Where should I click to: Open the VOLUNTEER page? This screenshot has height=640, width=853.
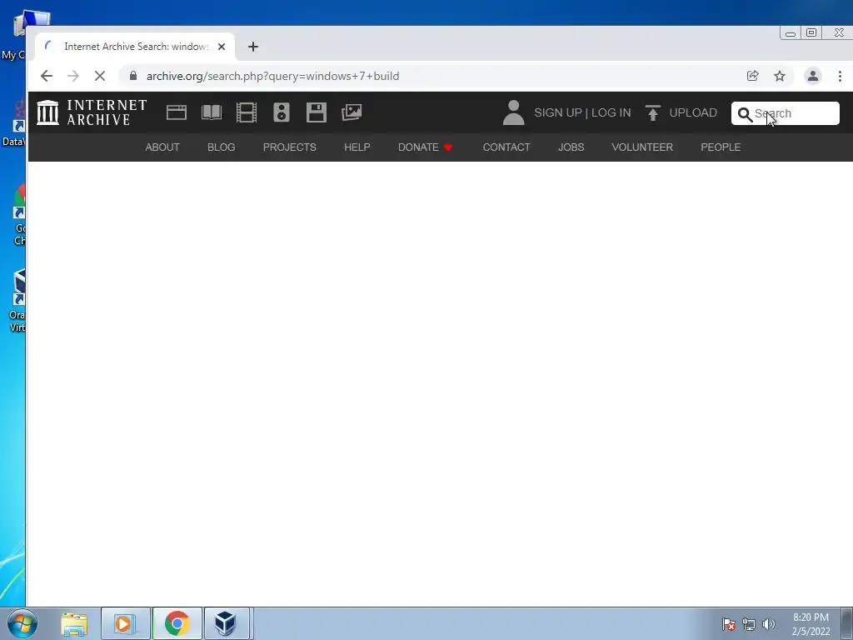(642, 147)
